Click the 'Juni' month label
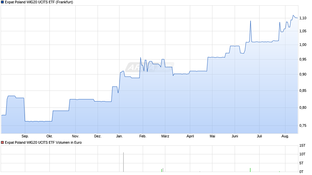Screen dimensions: 312x175 (235, 136)
